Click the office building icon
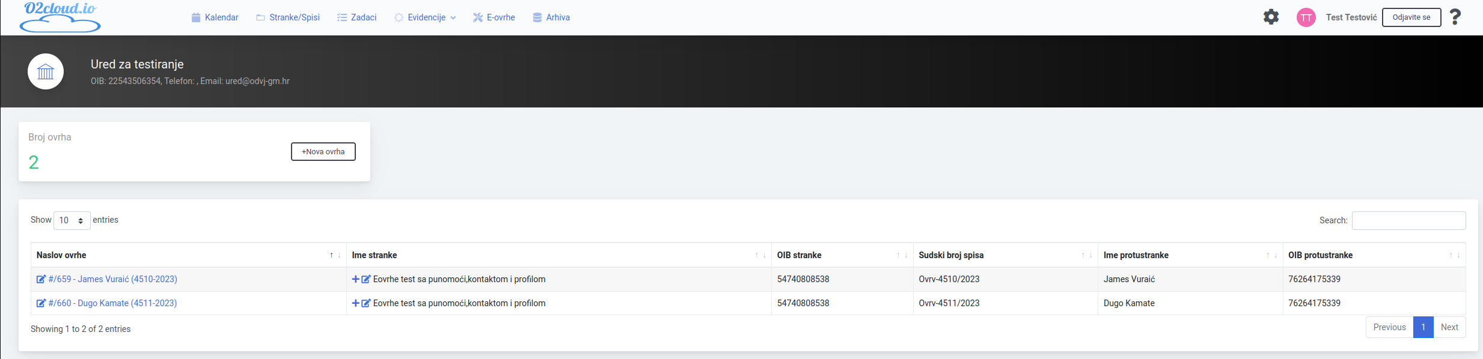This screenshot has width=1483, height=359. pos(46,71)
